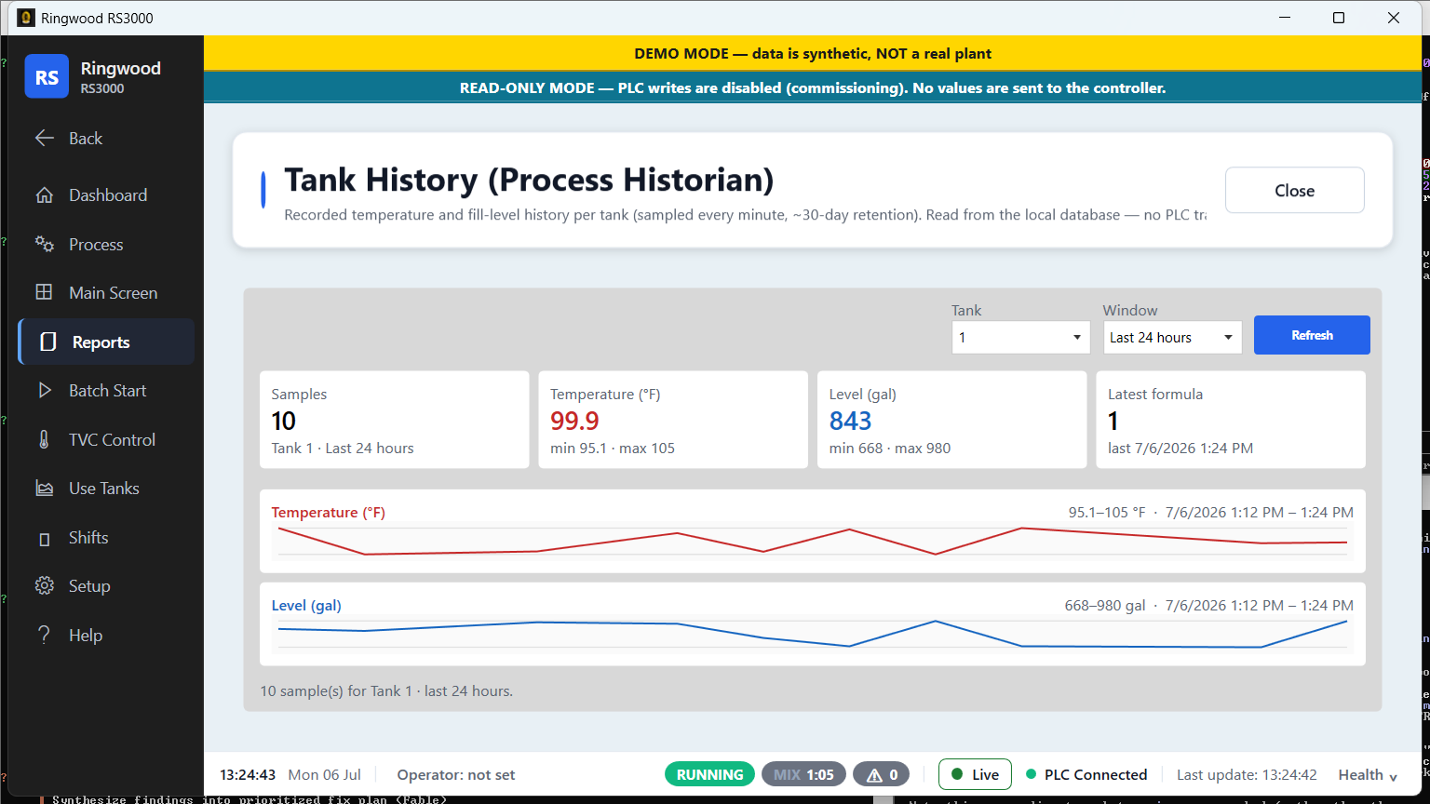Click the Level (gal) summary card
The image size is (1430, 804).
tap(951, 420)
